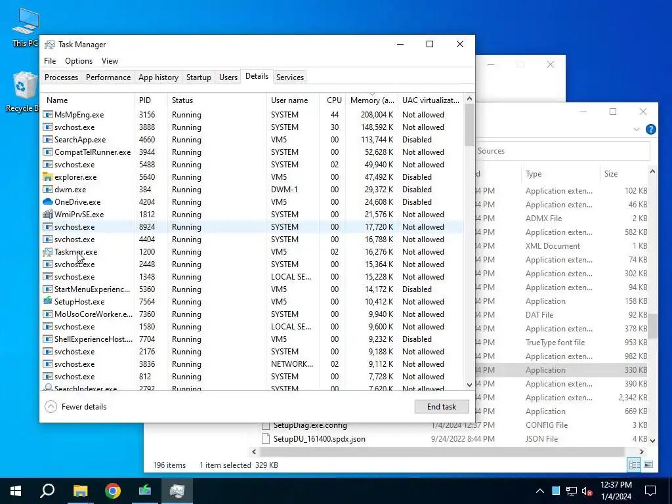This screenshot has width=672, height=504.
Task: Click the SetupHost.exe process icon
Action: (x=47, y=301)
